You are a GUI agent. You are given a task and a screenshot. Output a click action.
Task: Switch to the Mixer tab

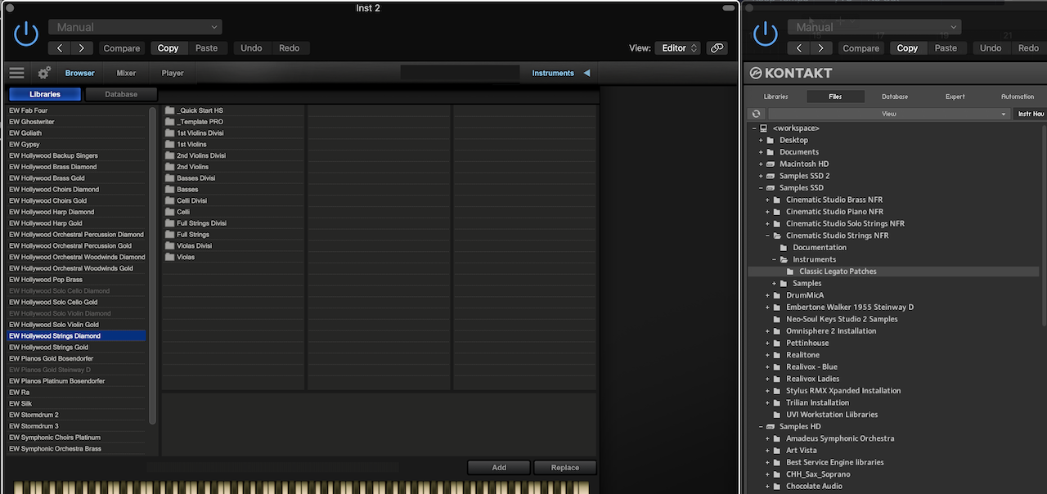[126, 73]
